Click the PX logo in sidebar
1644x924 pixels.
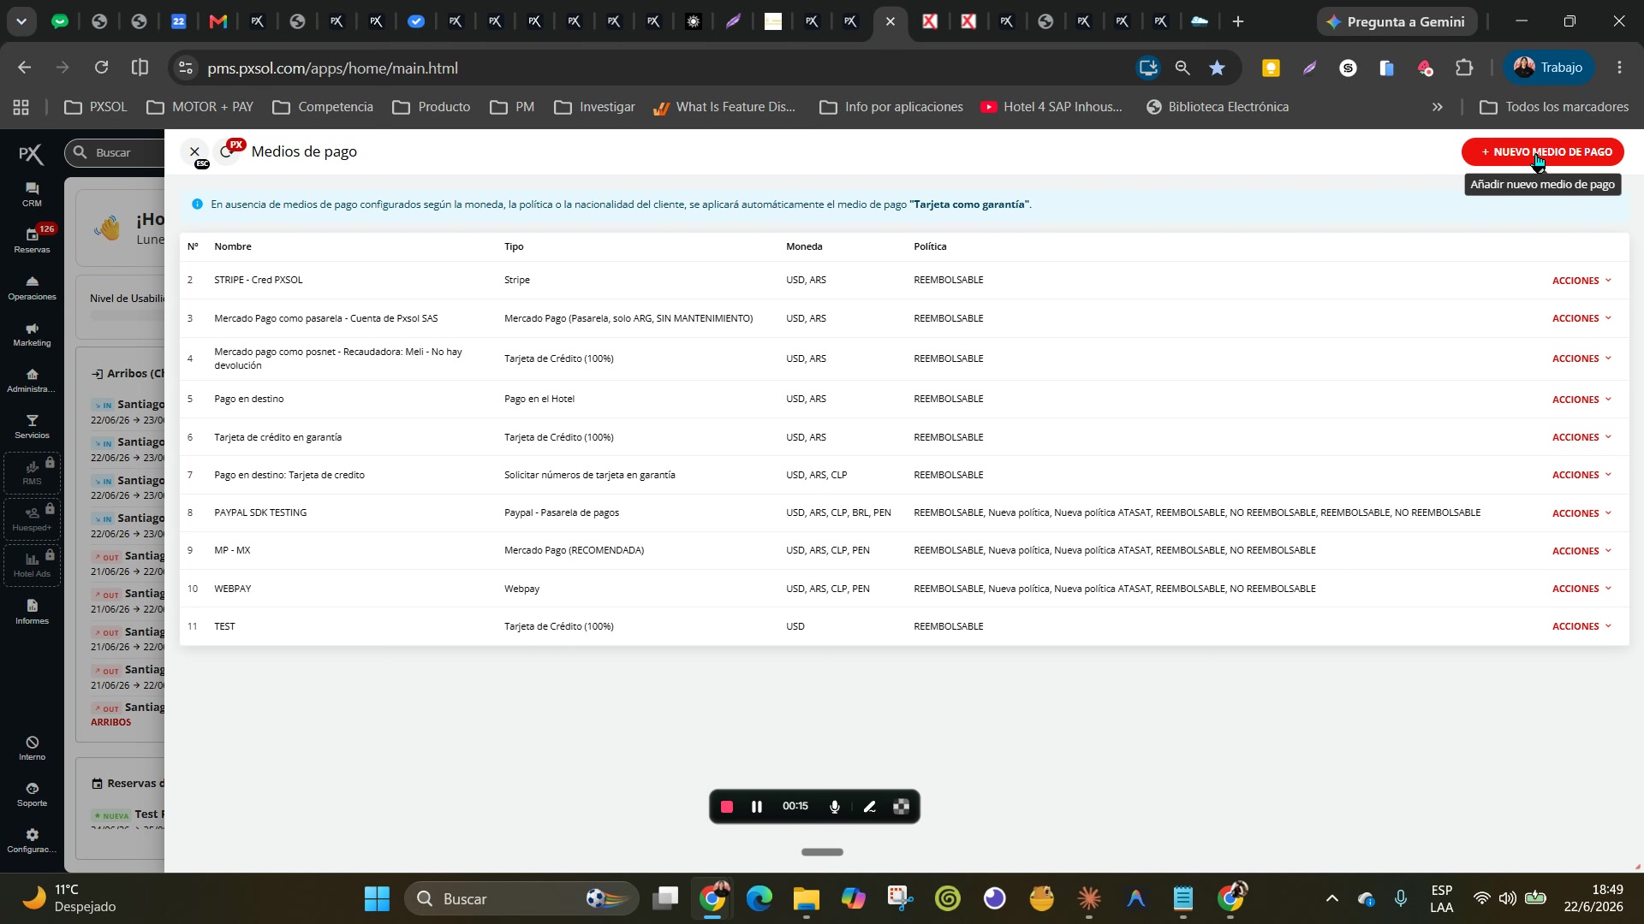coord(31,153)
